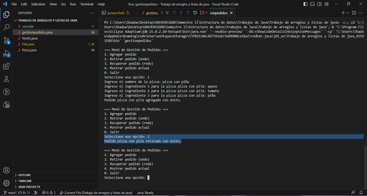Open the Selection menu
Screen dimensions: 367x196
click(x=38, y=4)
